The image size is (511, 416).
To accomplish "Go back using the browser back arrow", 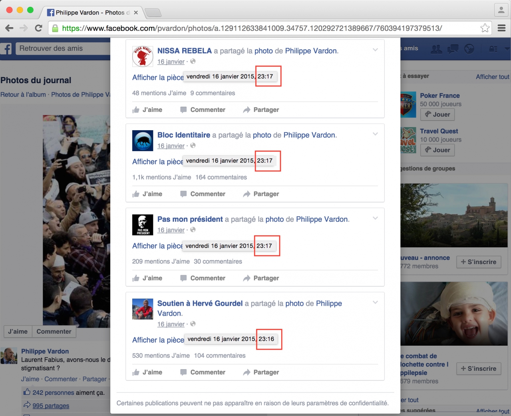I will (x=9, y=28).
